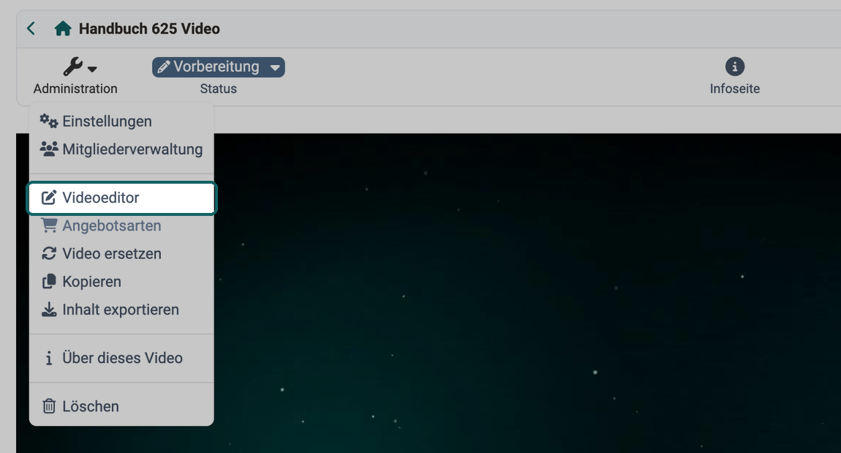Click the Vorbereitung status button
Image resolution: width=841 pixels, height=453 pixels.
tap(219, 67)
